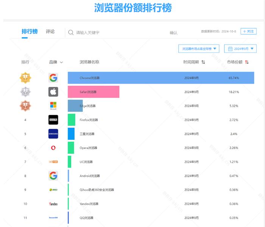
Task: Select the QQ浏览器 name
Action: pos(86,218)
